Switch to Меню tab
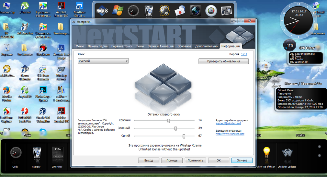 click(x=80, y=46)
